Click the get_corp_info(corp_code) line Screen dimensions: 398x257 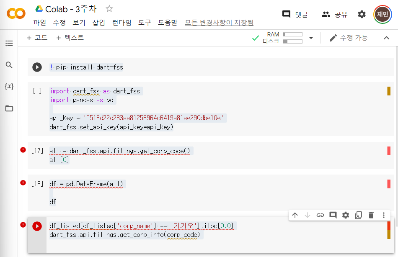124,235
